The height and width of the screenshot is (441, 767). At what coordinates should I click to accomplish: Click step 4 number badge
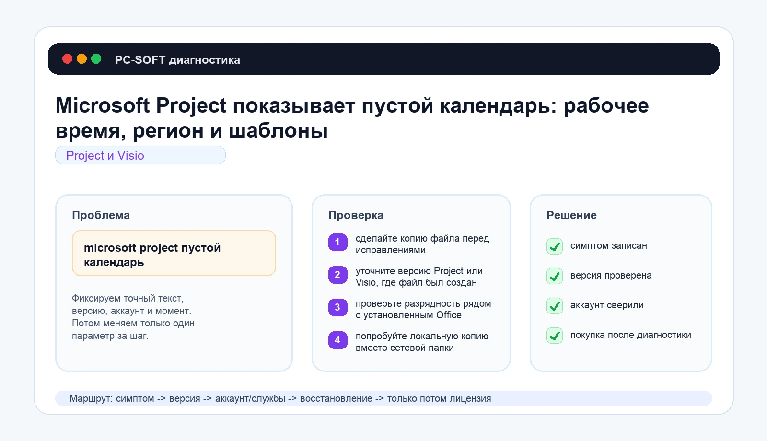337,340
